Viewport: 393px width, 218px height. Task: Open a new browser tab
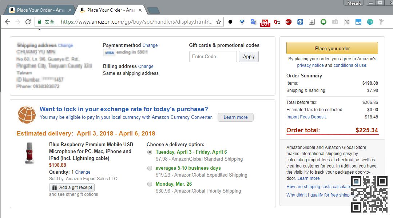tap(154, 10)
